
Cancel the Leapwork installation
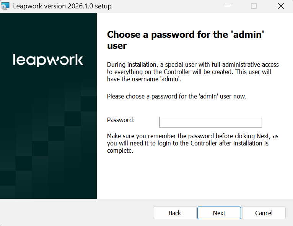click(x=264, y=213)
